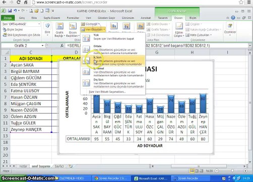The width and height of the screenshot is (253, 182).
Task: Switch to the Sayfa3 sheet tab
Action: point(59,166)
